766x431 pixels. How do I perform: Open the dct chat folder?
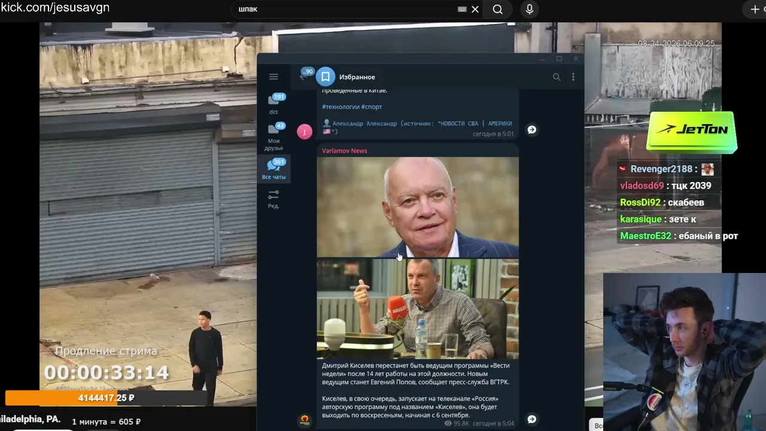click(x=273, y=104)
